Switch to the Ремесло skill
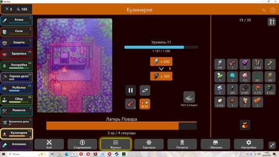This screenshot has height=157, width=279. click(17, 111)
